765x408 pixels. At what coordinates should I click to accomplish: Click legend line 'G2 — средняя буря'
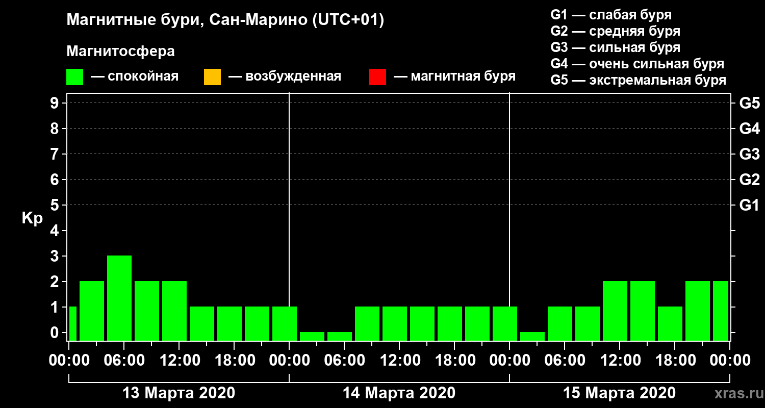pos(616,31)
